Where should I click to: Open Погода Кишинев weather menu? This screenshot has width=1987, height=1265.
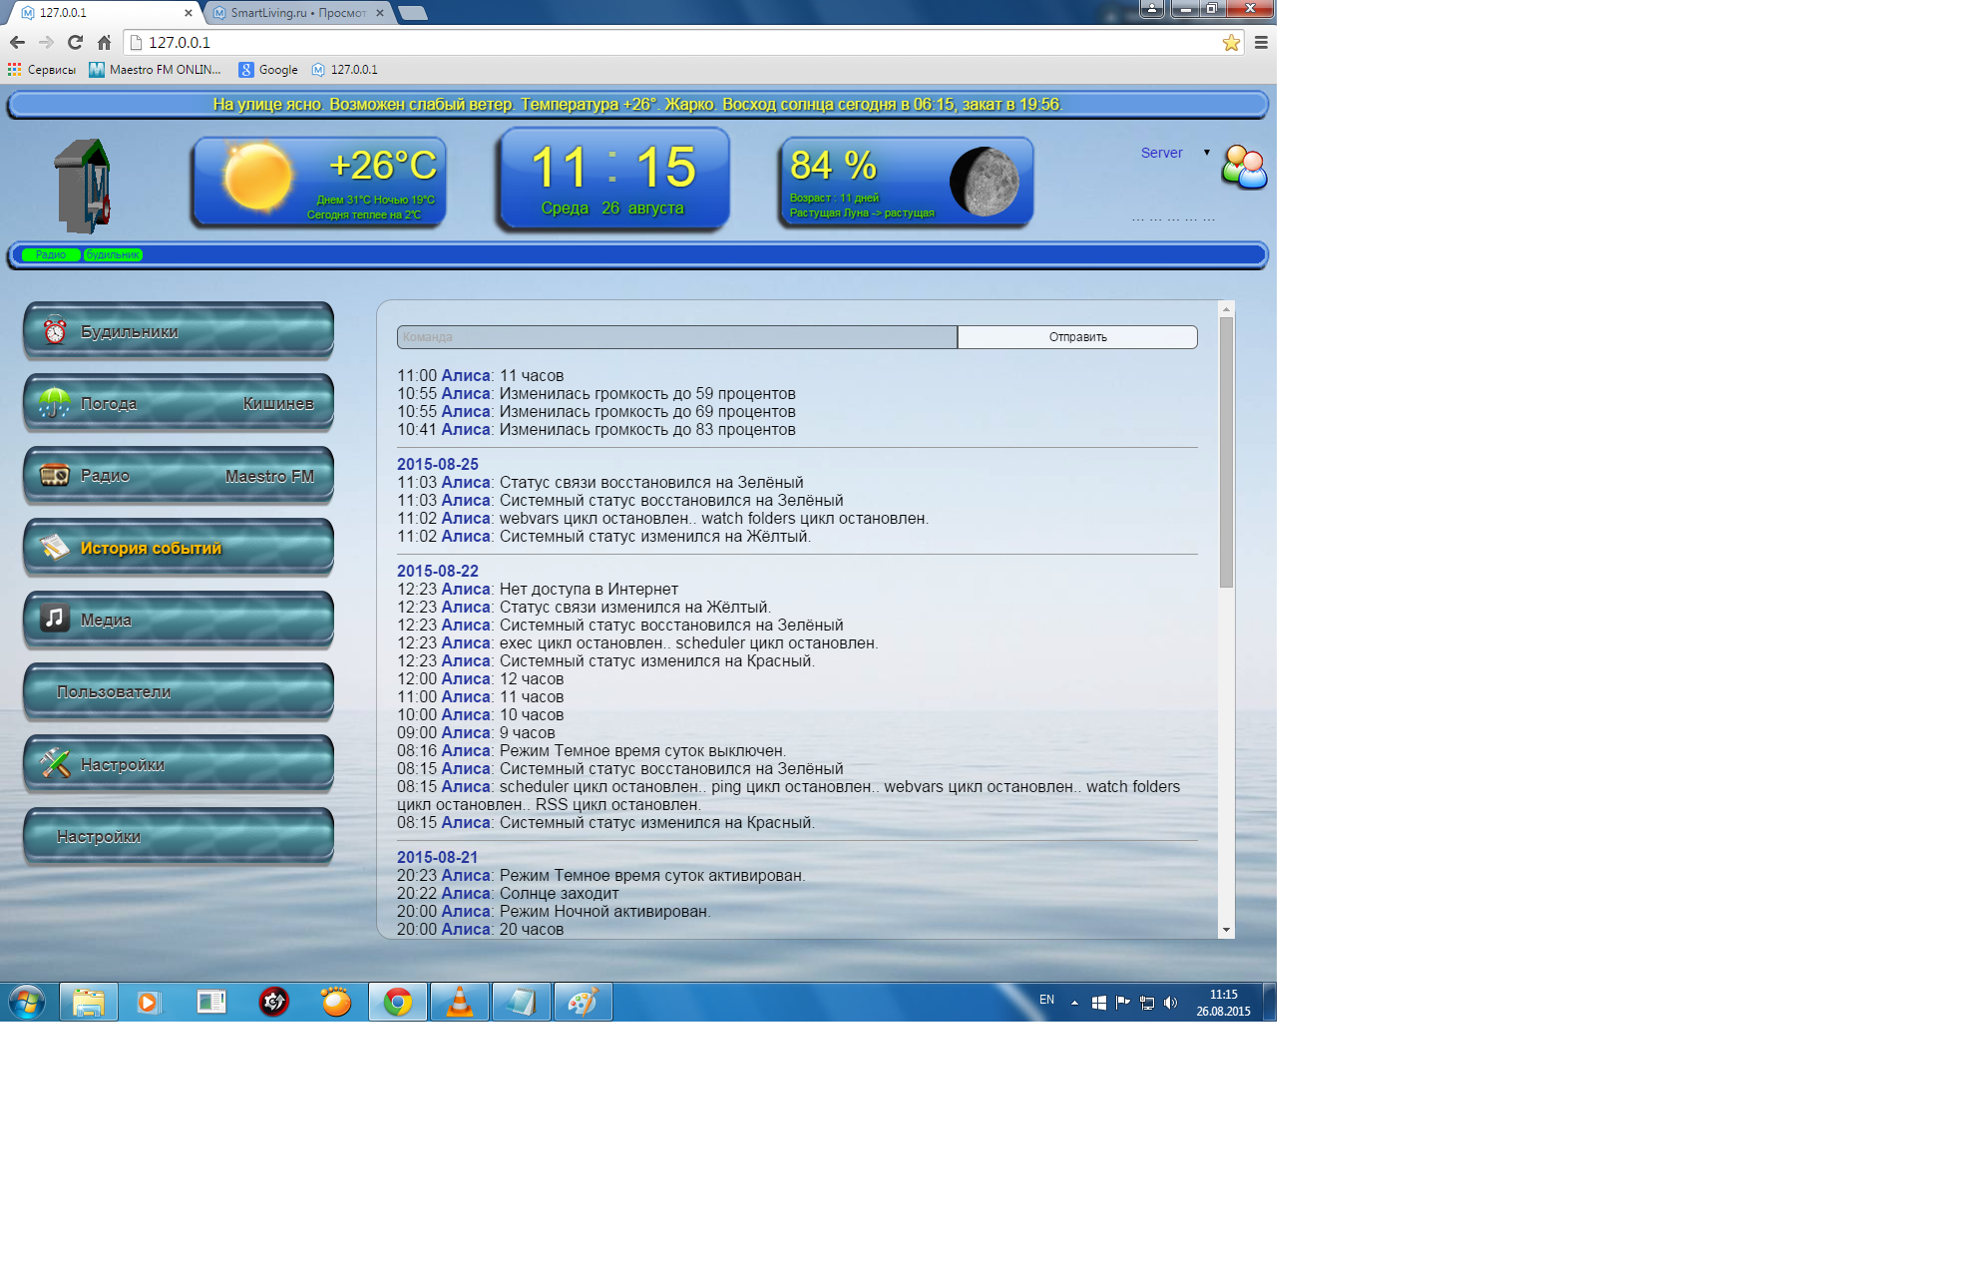(179, 403)
